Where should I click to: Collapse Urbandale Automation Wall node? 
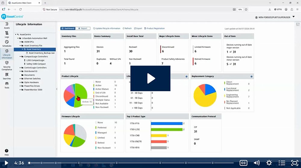click(18, 38)
